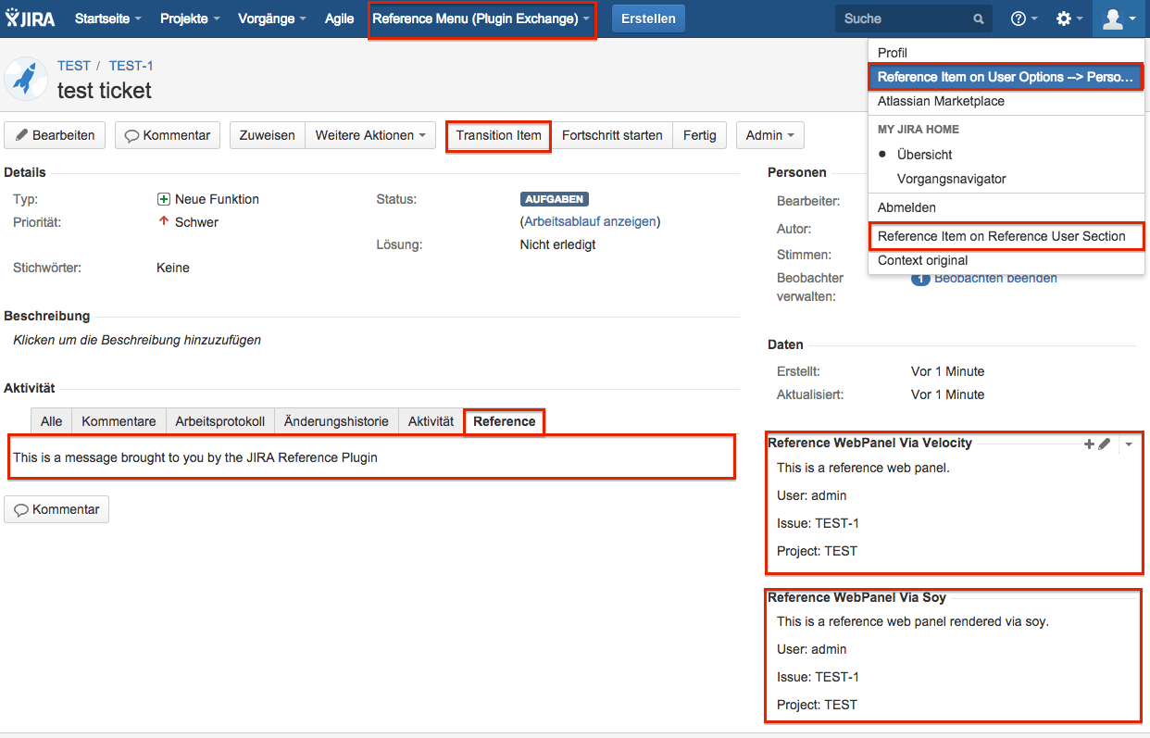
Task: Switch to the Kommentare tab
Action: 119,421
